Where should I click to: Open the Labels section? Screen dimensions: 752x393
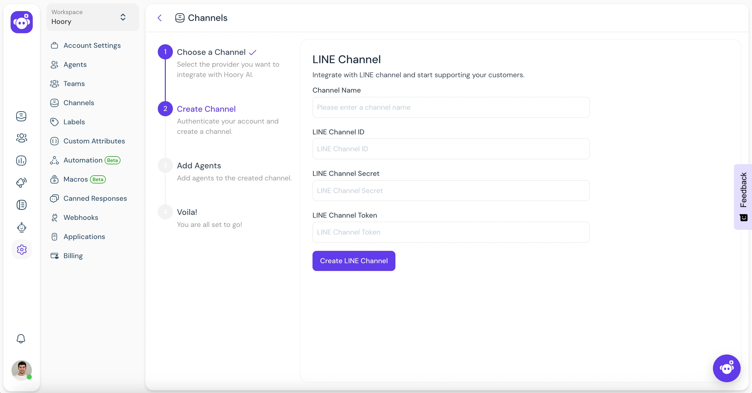pyautogui.click(x=74, y=122)
